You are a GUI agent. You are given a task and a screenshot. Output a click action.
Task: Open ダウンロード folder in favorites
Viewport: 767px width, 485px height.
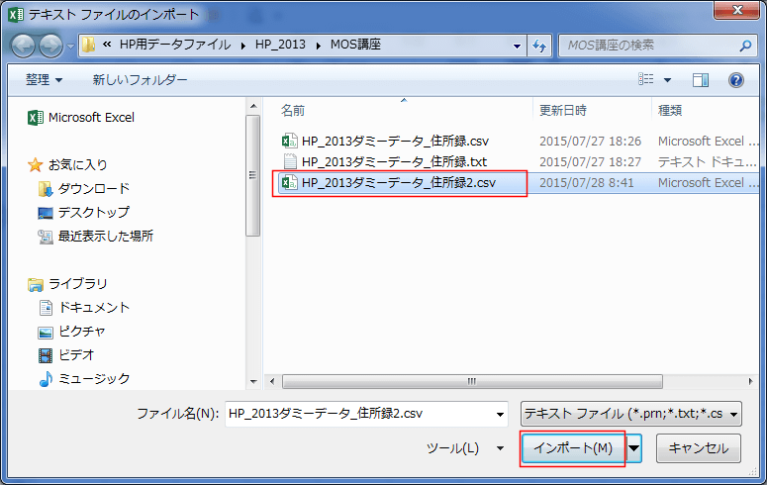[94, 188]
